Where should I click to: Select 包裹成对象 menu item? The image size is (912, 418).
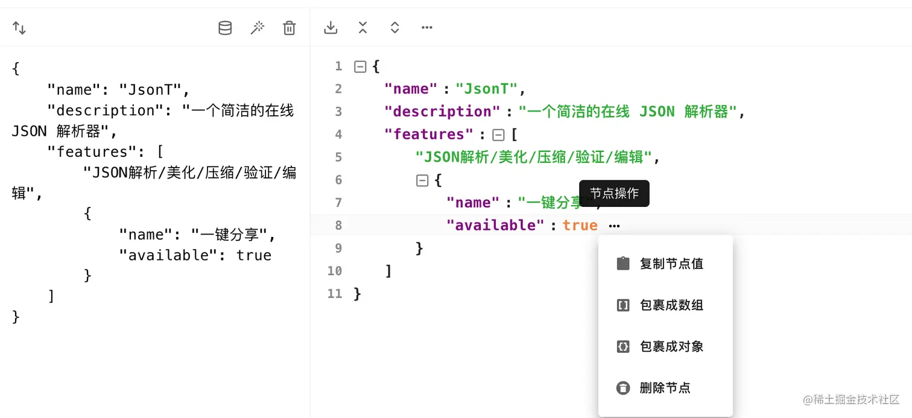tap(665, 346)
